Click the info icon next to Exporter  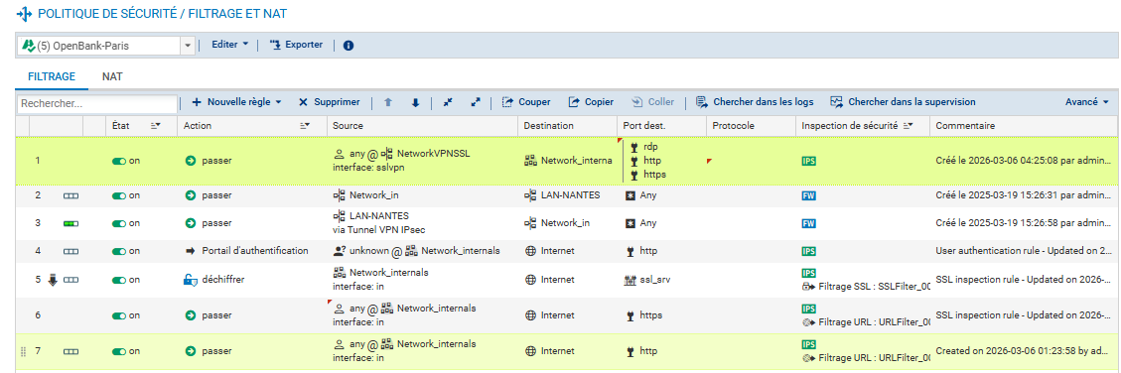(349, 45)
